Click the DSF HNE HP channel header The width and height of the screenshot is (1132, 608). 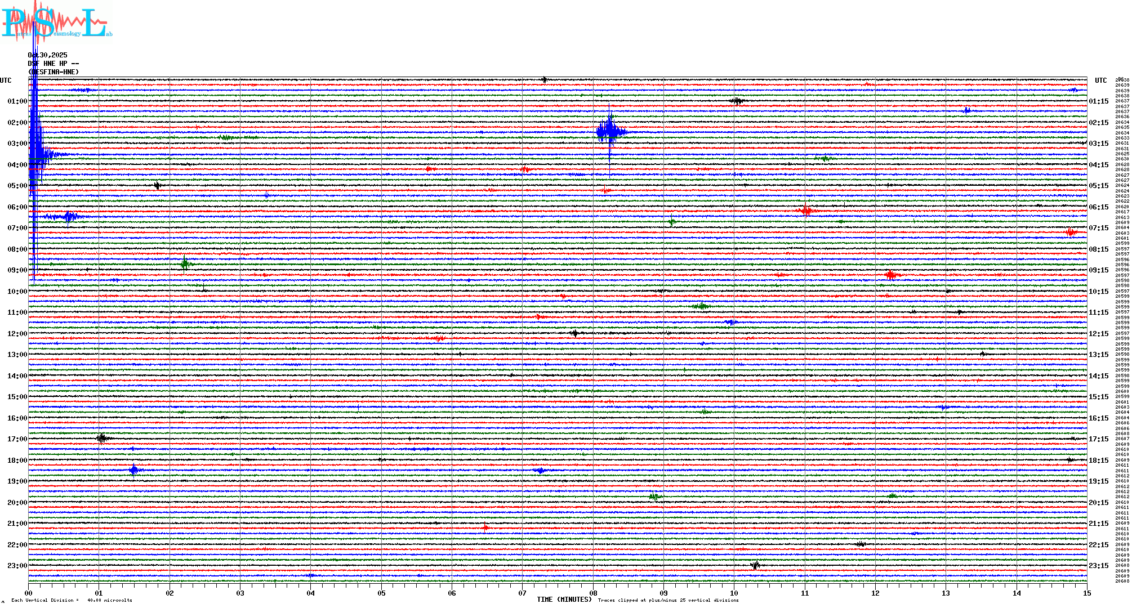pyautogui.click(x=54, y=64)
